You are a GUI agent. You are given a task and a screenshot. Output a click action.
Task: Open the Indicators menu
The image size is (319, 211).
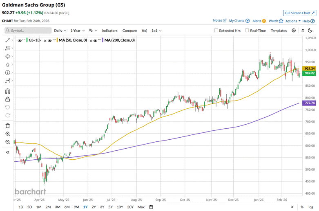click(x=109, y=31)
